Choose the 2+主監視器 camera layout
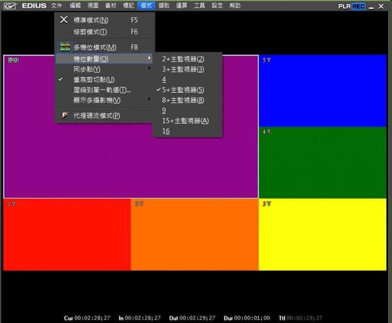 tap(183, 59)
